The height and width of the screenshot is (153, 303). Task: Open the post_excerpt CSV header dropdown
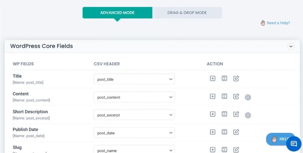point(134,115)
